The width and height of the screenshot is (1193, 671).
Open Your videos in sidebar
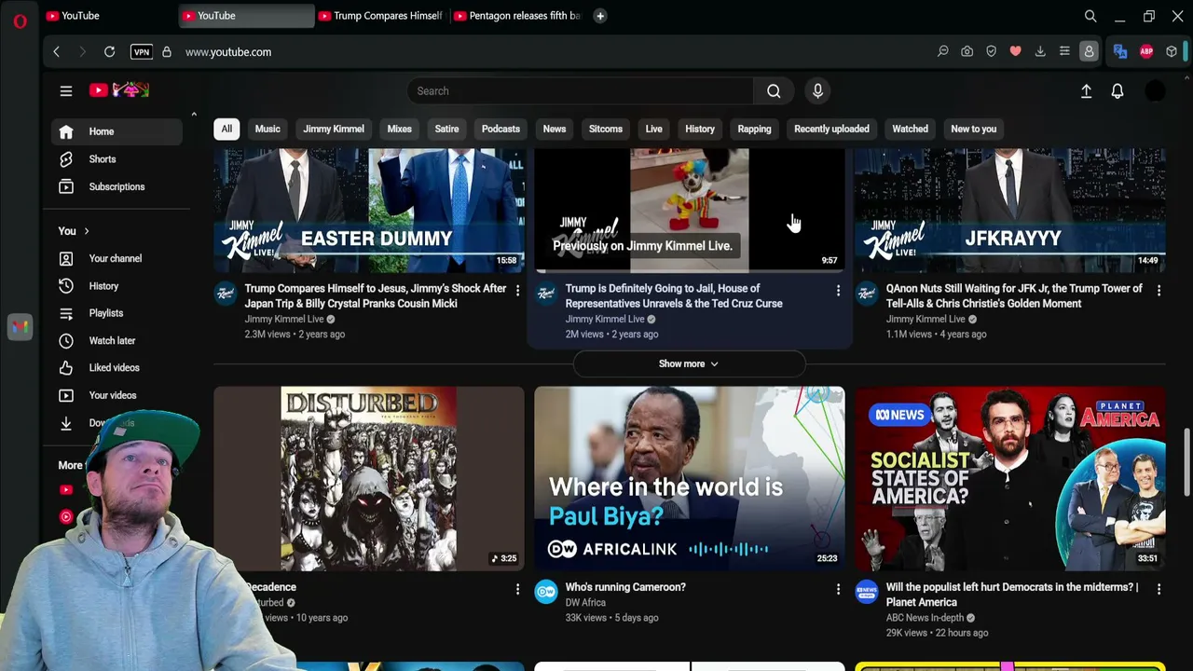click(117, 395)
